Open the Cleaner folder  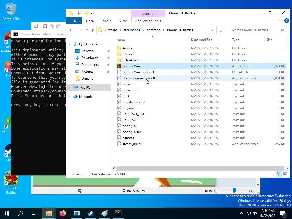tap(128, 54)
